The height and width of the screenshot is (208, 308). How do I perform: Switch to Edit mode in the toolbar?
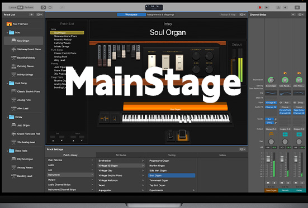click(20, 7)
